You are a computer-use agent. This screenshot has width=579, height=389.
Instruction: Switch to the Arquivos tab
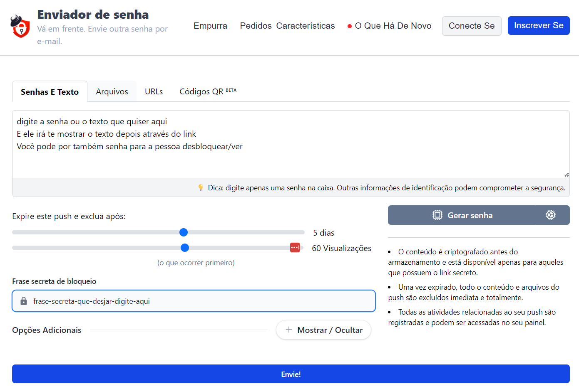click(112, 91)
